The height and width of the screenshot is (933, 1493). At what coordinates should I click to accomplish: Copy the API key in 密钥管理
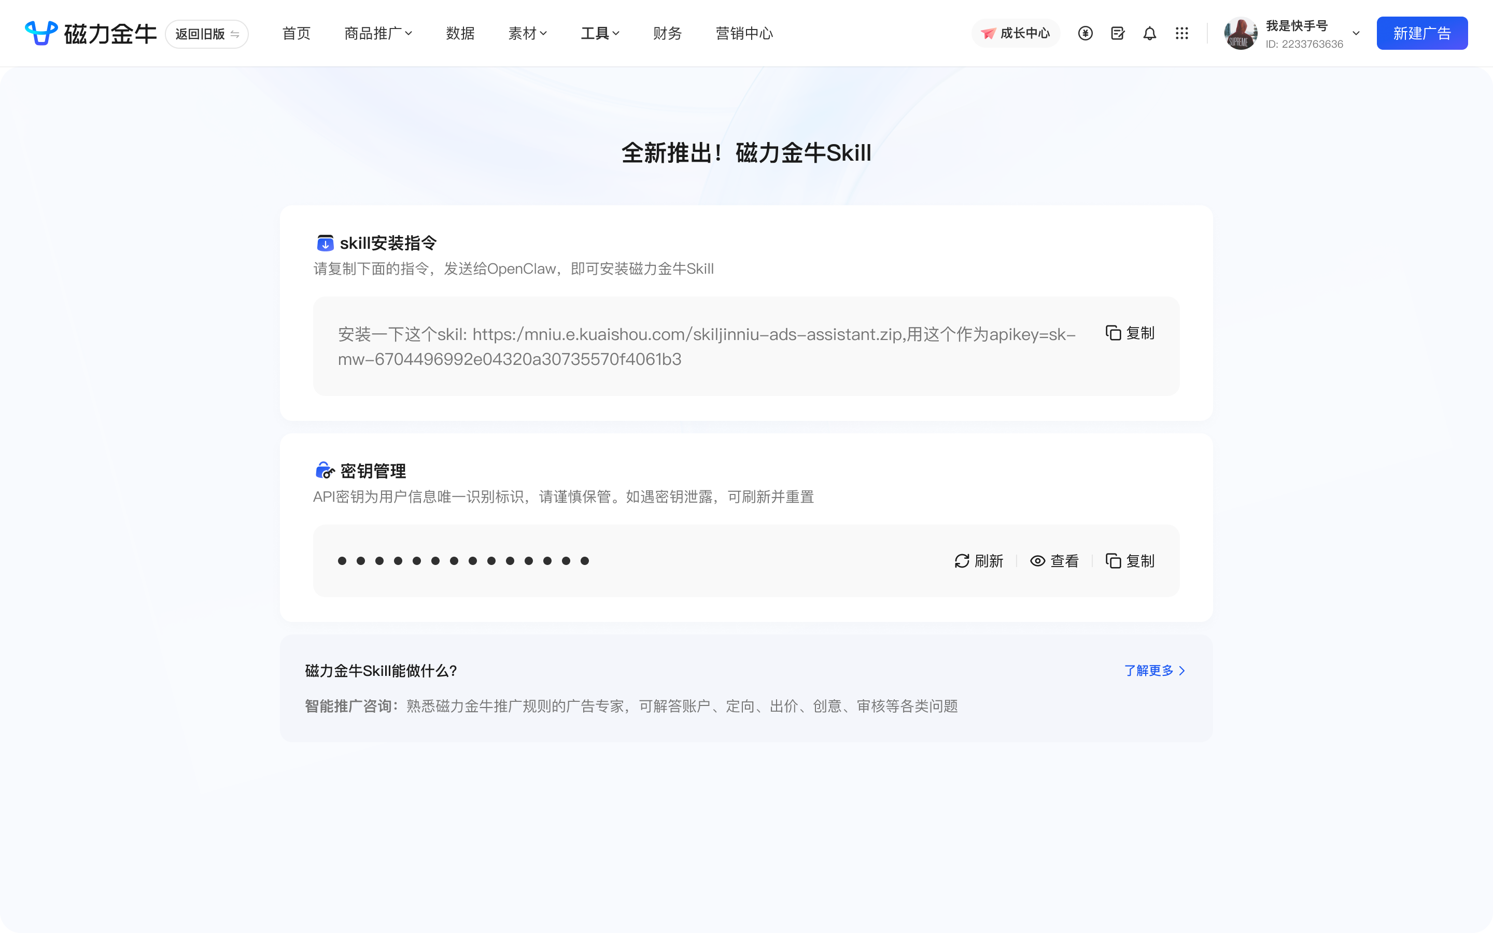coord(1130,561)
